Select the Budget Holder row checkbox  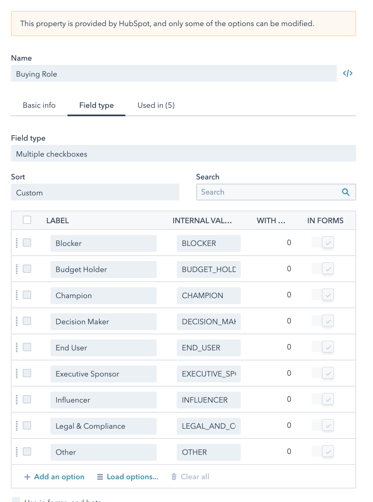(27, 269)
